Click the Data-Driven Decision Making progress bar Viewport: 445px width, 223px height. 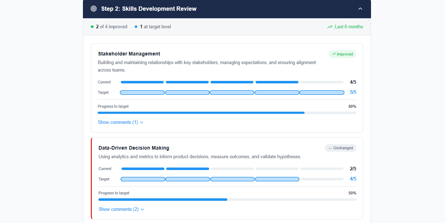click(227, 199)
